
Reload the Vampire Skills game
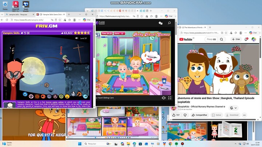pyautogui.click(x=25, y=33)
